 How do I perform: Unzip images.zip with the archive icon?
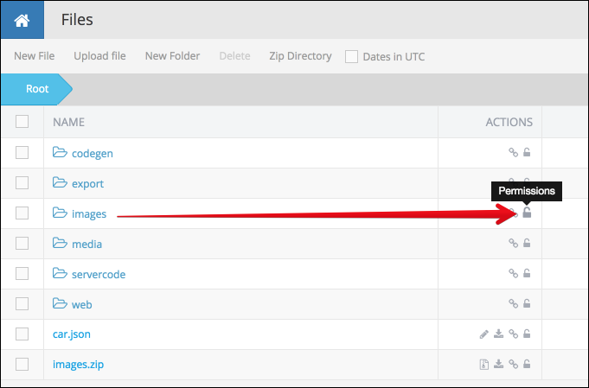pos(484,364)
